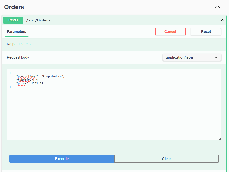Collapse the POST /api/Orders operation chevron
The width and height of the screenshot is (229, 172).
222,20
